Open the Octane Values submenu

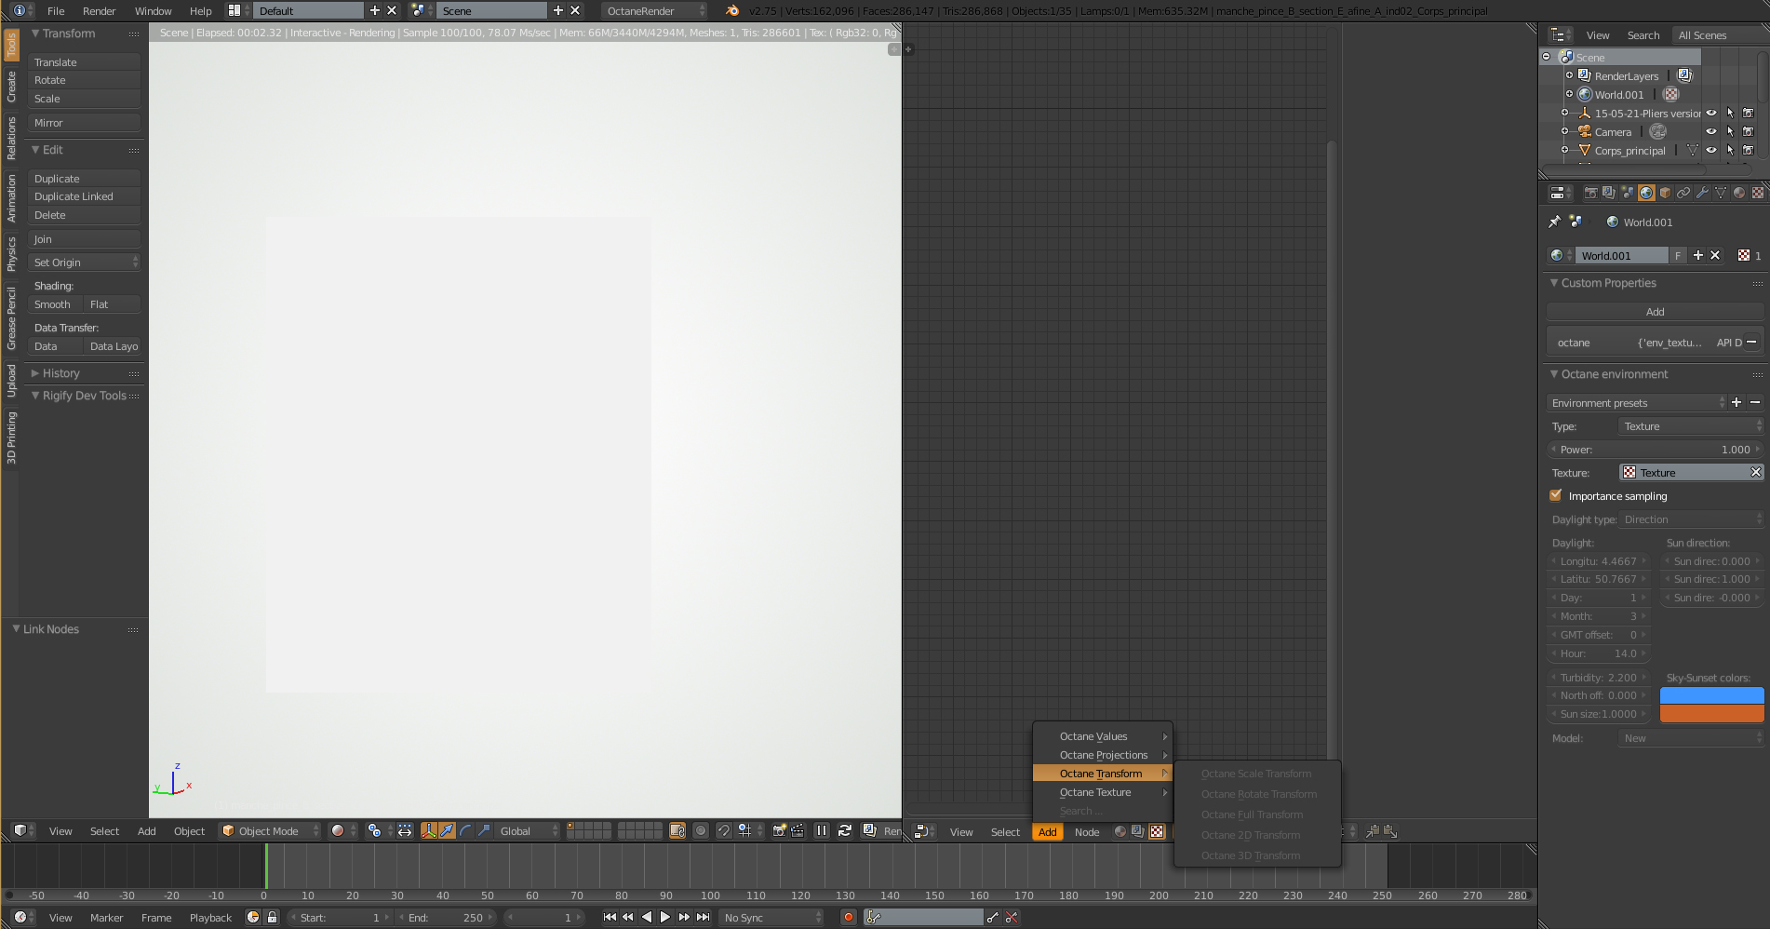(x=1103, y=736)
